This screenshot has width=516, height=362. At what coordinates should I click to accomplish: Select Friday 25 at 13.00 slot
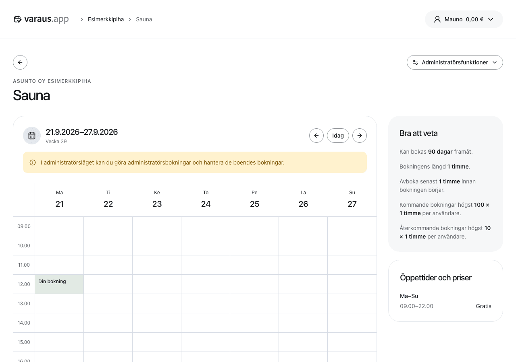point(254,304)
